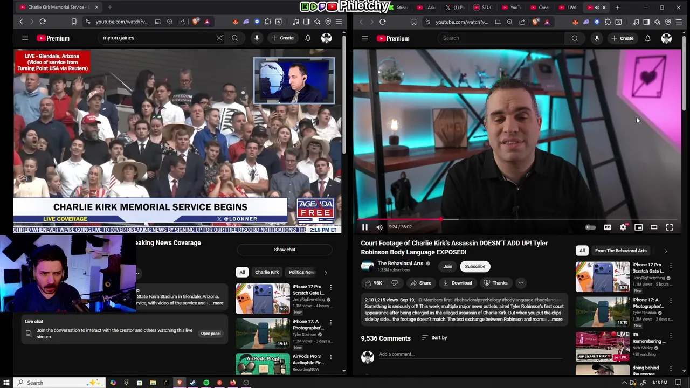Use voice search microphone in left window
This screenshot has width=690, height=388.
click(257, 38)
